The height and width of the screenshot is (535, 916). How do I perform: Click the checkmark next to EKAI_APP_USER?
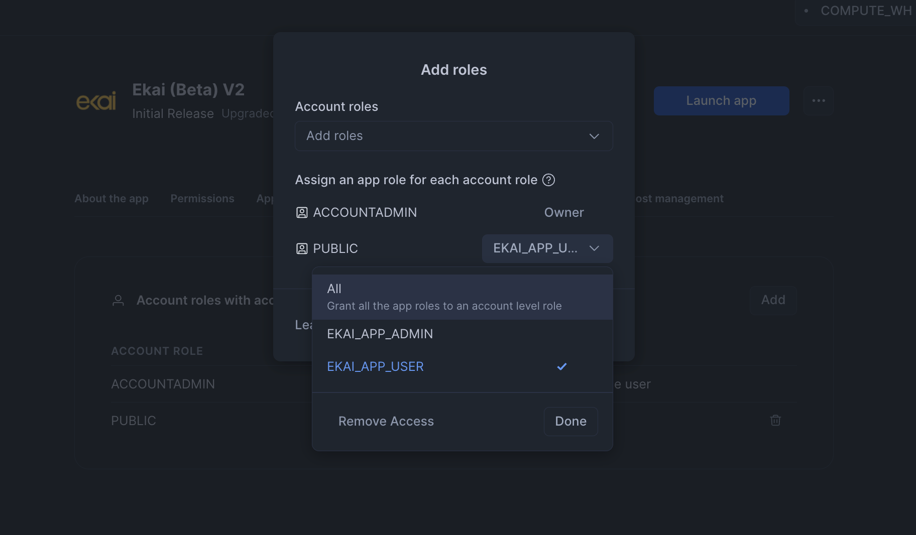[562, 366]
